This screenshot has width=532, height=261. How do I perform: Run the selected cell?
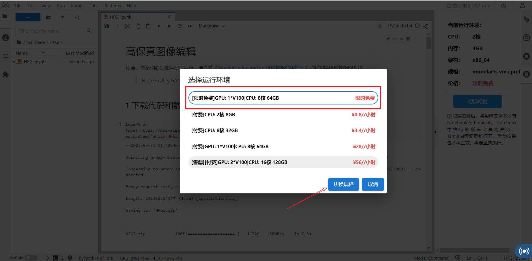tap(159, 26)
